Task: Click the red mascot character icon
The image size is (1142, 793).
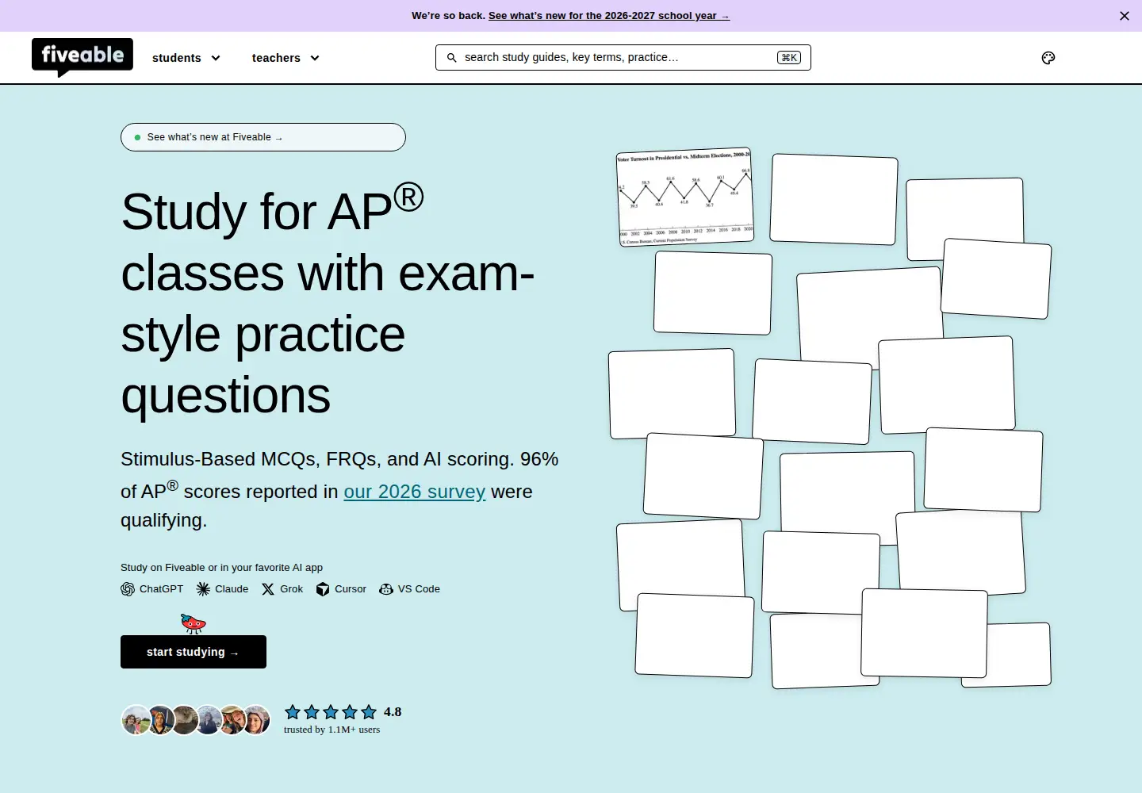Action: (193, 624)
